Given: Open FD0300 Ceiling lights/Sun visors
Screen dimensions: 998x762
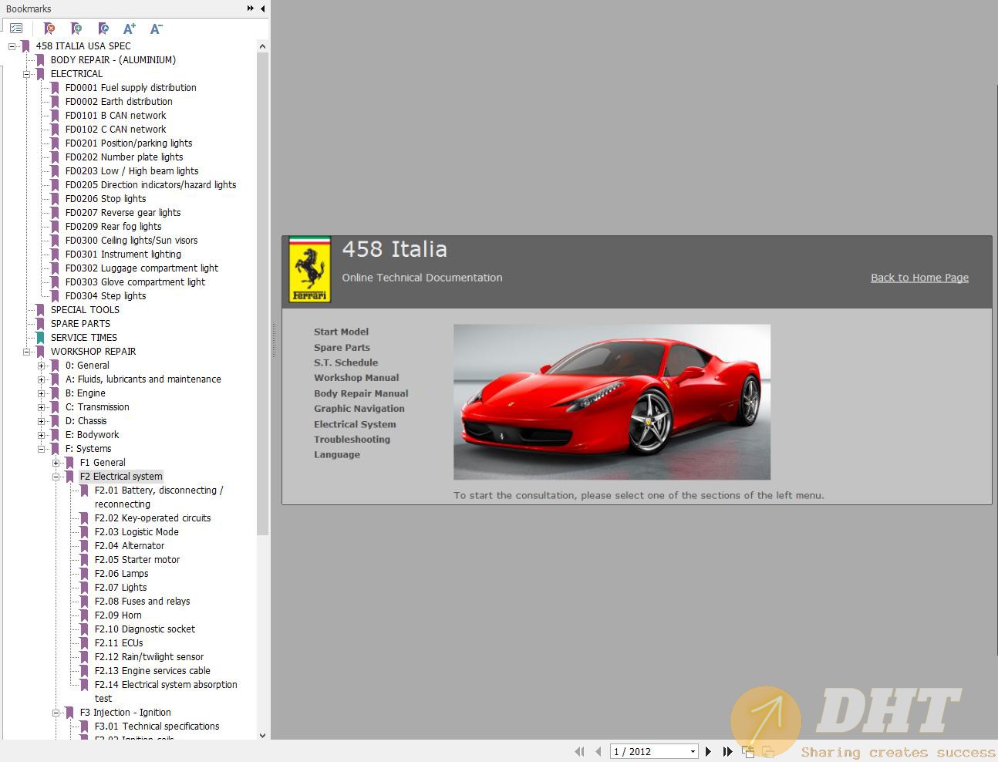Looking at the screenshot, I should (132, 241).
